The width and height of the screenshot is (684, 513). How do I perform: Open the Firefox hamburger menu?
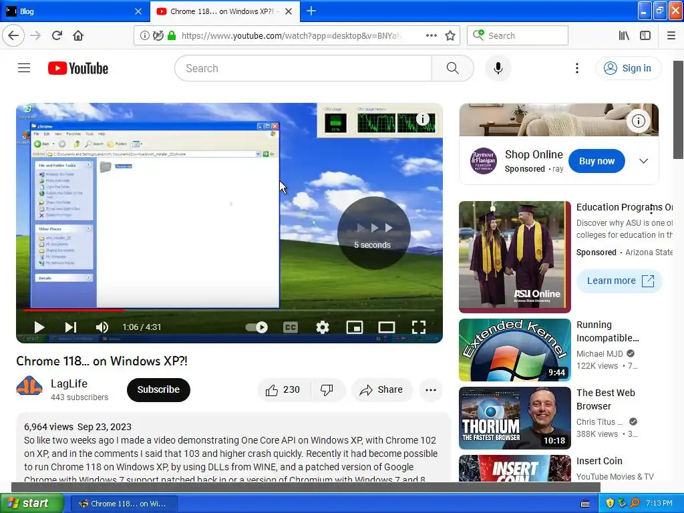[671, 35]
